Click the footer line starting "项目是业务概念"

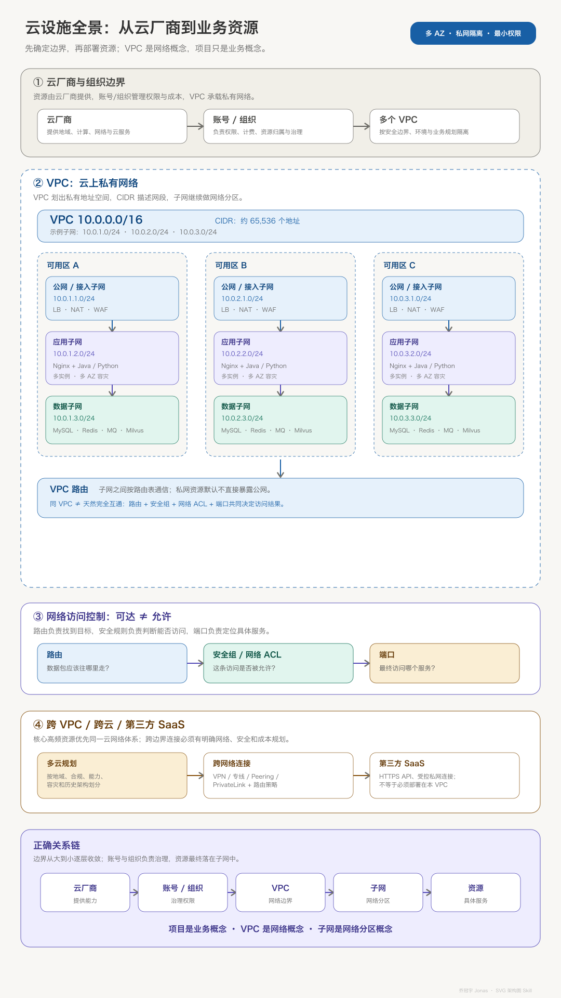[x=280, y=929]
